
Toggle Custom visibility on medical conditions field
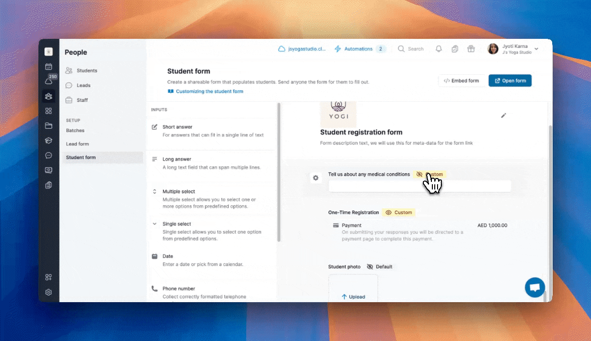[430, 174]
